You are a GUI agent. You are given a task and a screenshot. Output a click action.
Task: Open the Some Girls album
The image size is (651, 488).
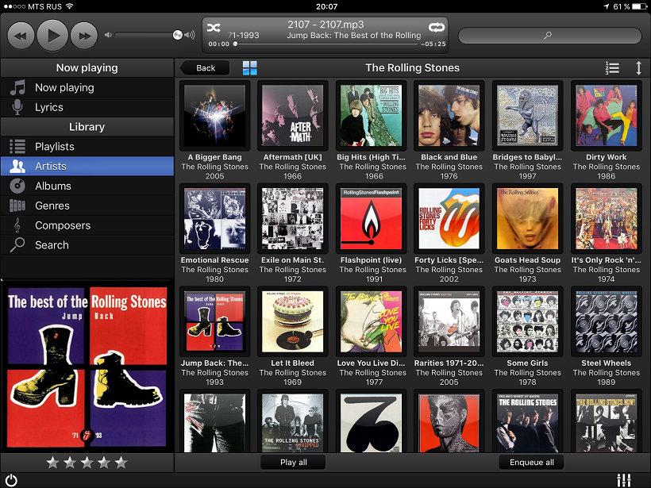tap(528, 321)
